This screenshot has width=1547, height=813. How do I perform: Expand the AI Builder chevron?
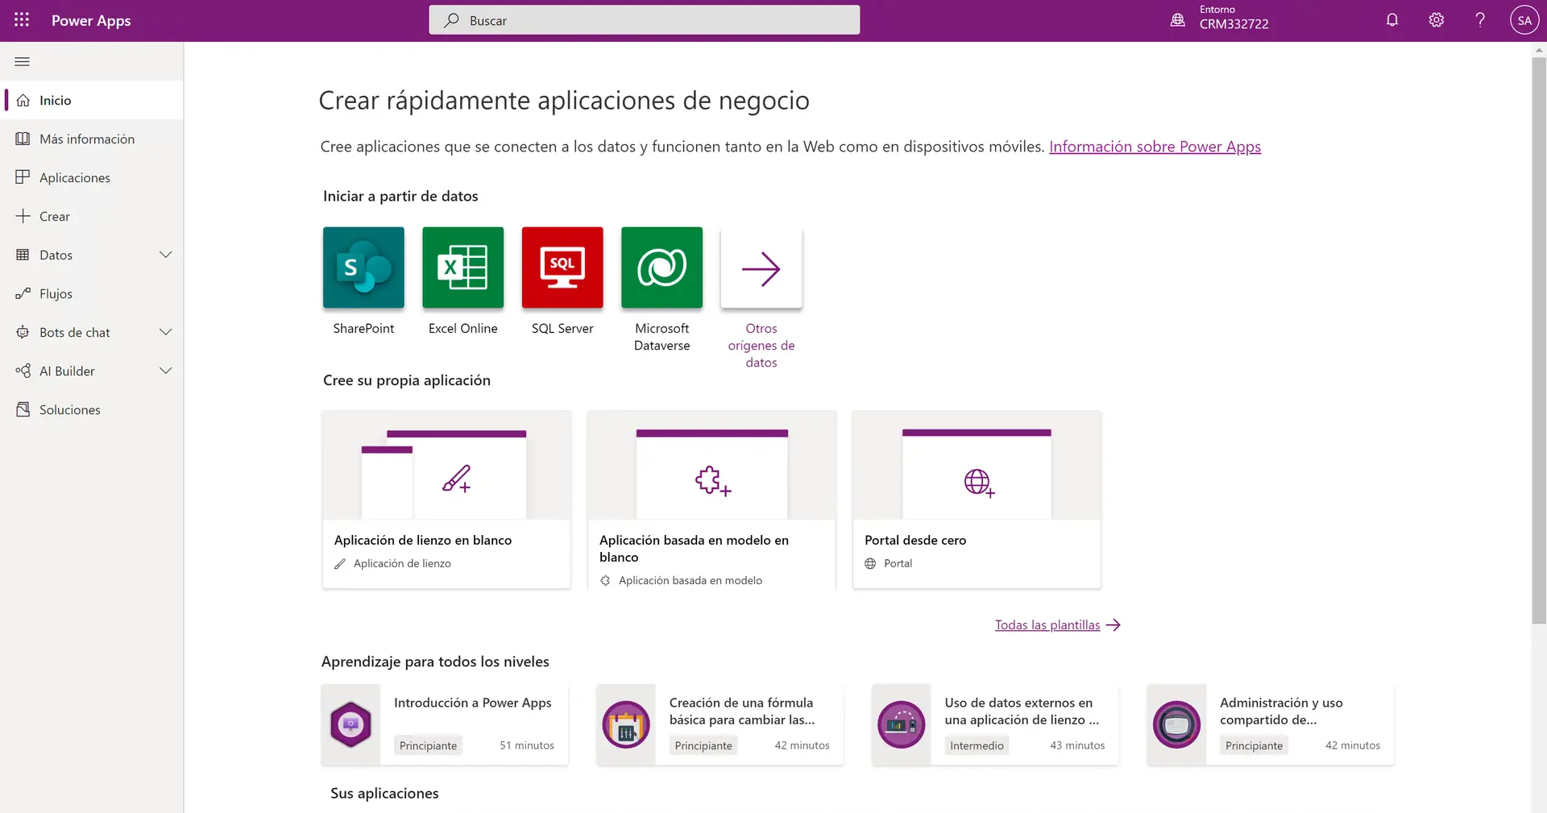pyautogui.click(x=166, y=371)
